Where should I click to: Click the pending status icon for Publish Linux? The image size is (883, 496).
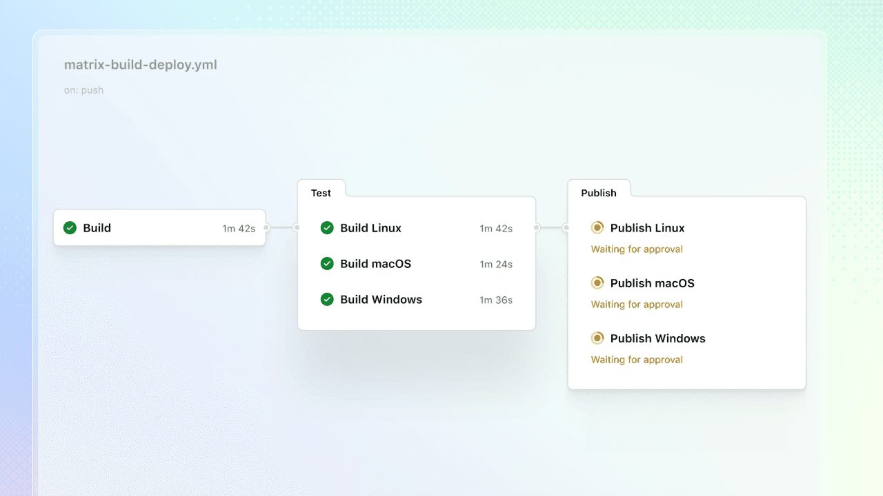click(597, 228)
